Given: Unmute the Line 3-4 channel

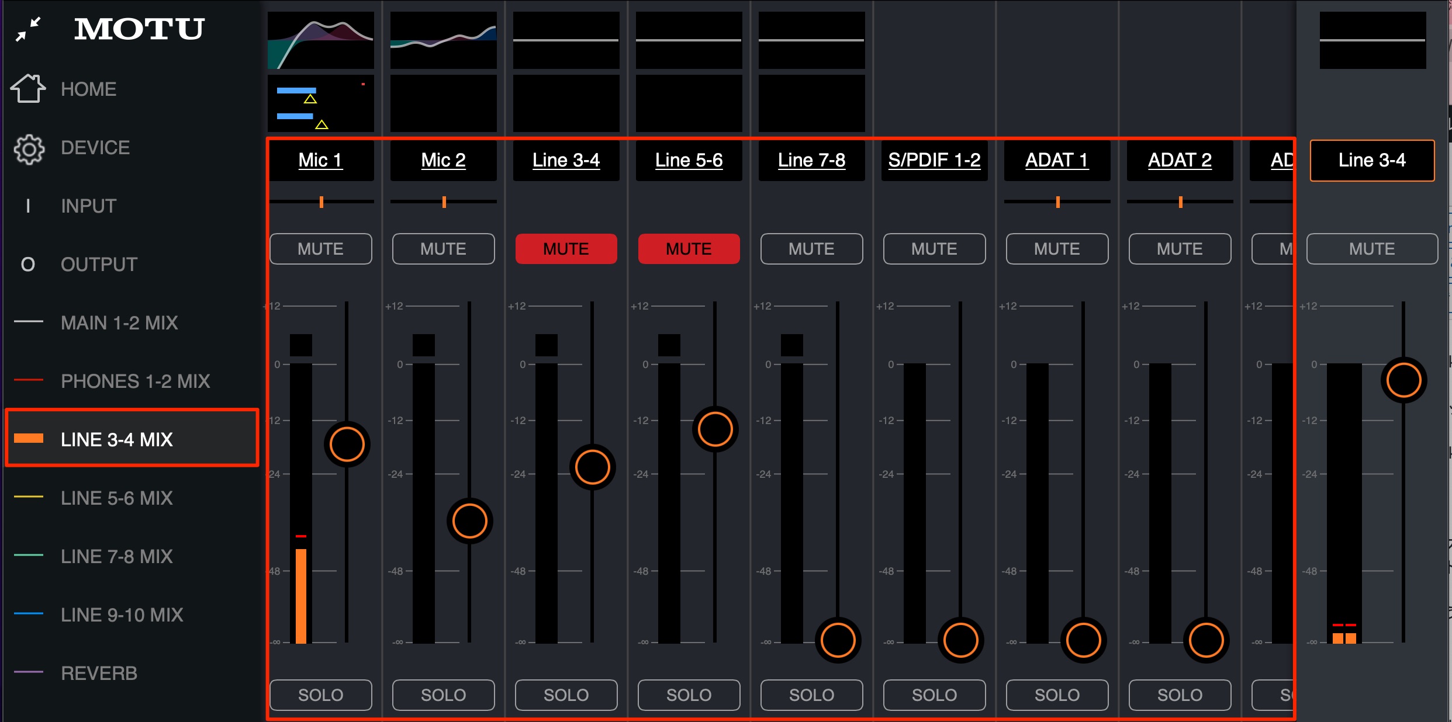Looking at the screenshot, I should pos(566,249).
